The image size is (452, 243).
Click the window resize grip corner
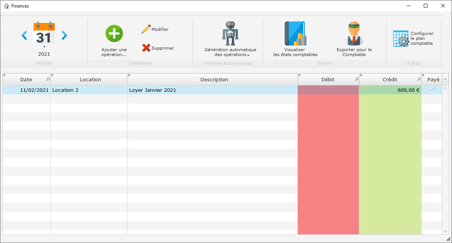click(x=448, y=239)
